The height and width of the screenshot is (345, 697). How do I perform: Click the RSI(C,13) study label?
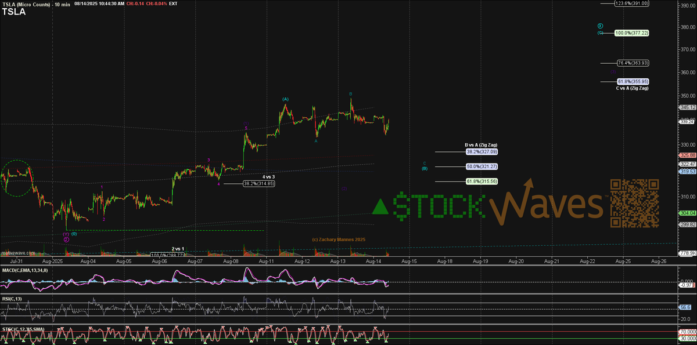[12, 299]
